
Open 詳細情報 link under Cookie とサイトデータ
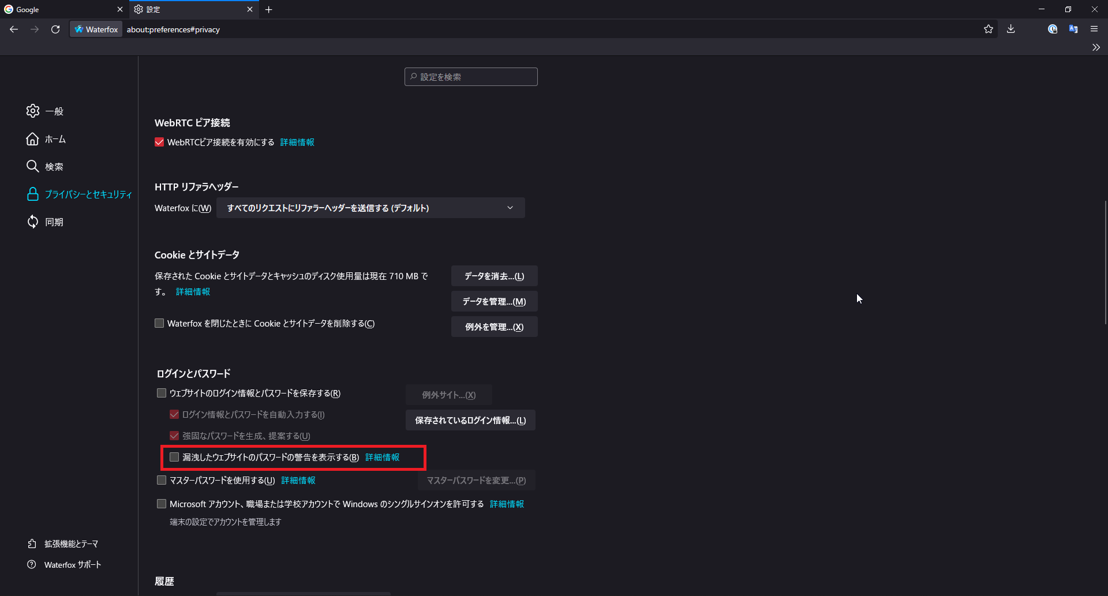193,292
